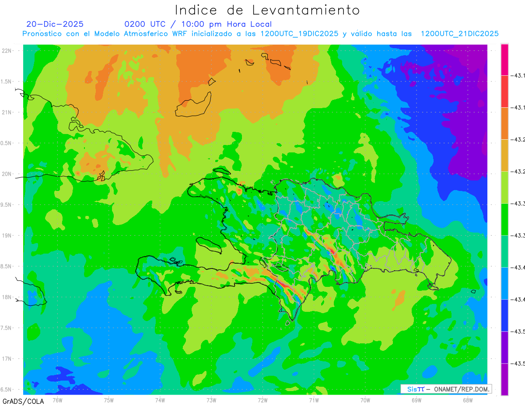Click the '8.5N' latitude label

click(7, 266)
